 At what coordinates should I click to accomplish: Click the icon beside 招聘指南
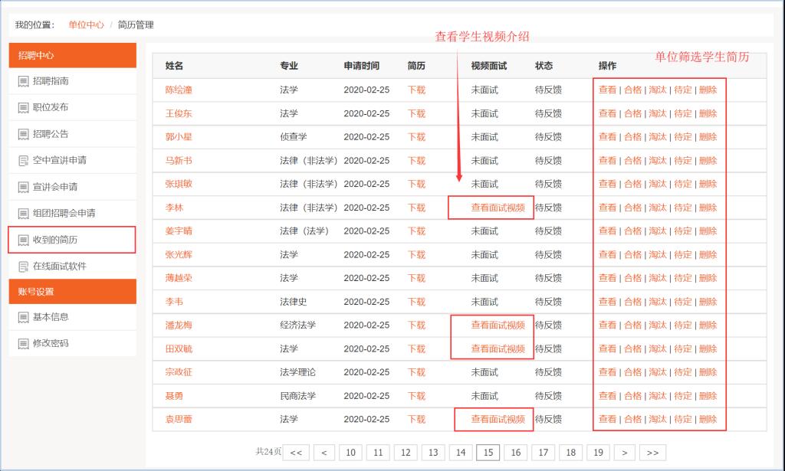(23, 81)
